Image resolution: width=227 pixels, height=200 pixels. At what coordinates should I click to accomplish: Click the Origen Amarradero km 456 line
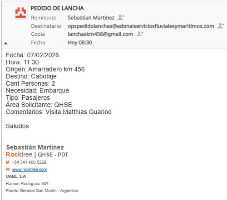45,69
